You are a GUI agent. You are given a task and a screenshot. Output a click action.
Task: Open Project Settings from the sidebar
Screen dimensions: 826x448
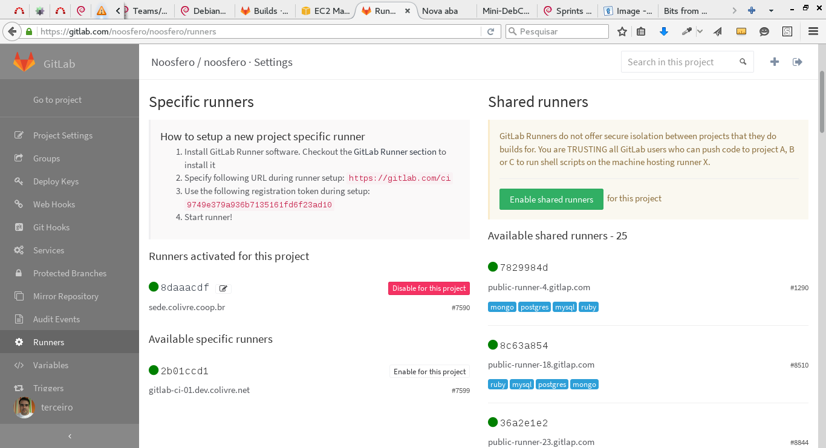pos(63,135)
